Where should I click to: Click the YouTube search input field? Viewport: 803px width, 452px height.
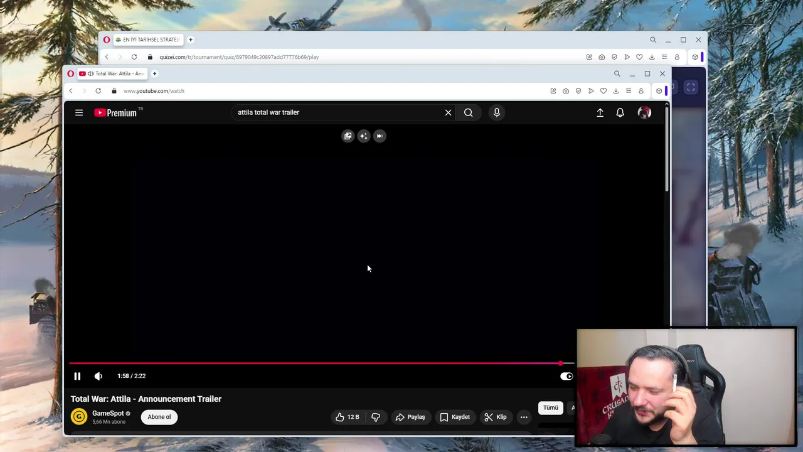point(339,112)
